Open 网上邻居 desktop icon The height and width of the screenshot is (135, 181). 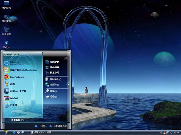[x=6, y=31]
